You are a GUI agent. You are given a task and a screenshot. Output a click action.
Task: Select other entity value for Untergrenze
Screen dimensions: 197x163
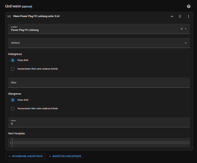click(x=12, y=69)
